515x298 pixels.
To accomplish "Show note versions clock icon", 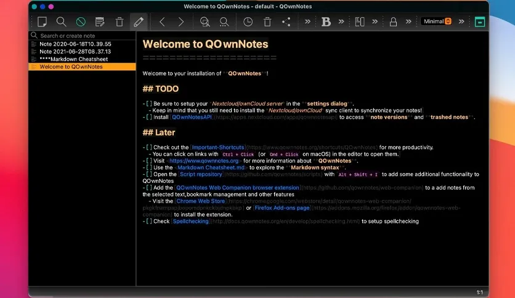I will click(248, 22).
